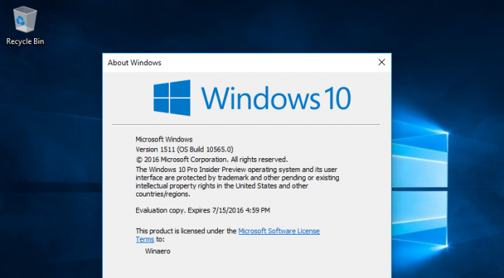Click the About Windows title bar text

pyautogui.click(x=135, y=63)
